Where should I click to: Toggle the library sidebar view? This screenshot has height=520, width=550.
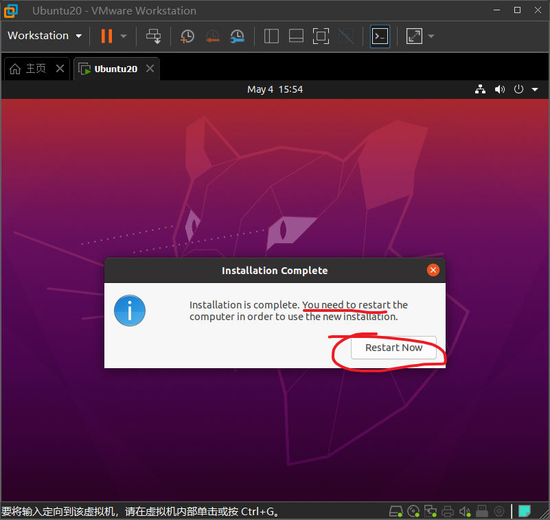[271, 36]
